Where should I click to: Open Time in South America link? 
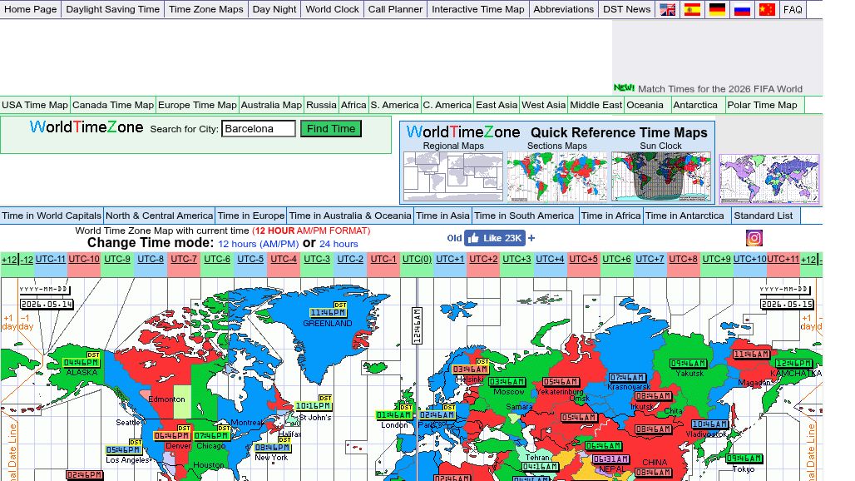(x=524, y=216)
